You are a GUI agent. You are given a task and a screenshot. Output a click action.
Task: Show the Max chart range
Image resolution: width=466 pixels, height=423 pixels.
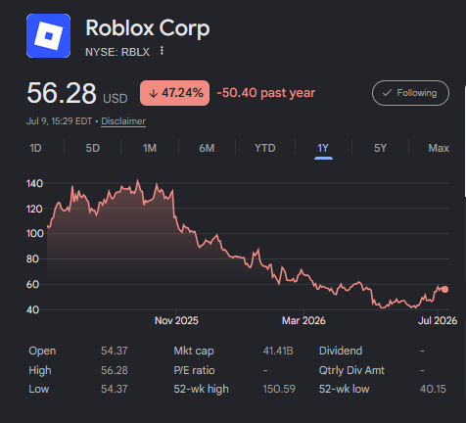439,148
